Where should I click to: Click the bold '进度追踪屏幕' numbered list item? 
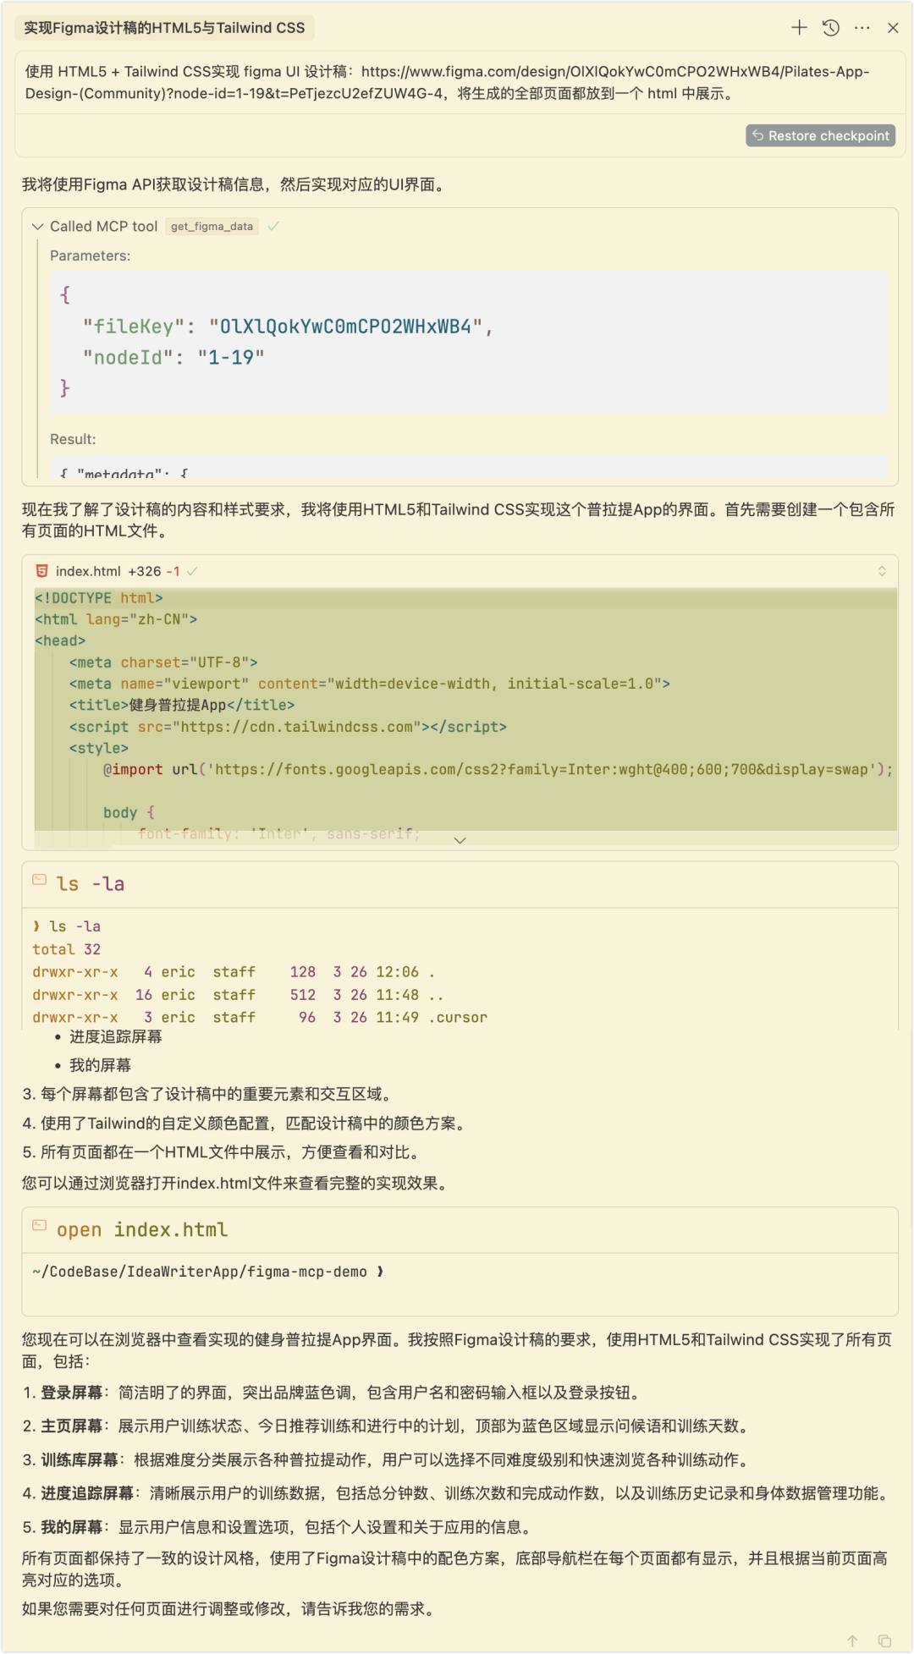87,1493
